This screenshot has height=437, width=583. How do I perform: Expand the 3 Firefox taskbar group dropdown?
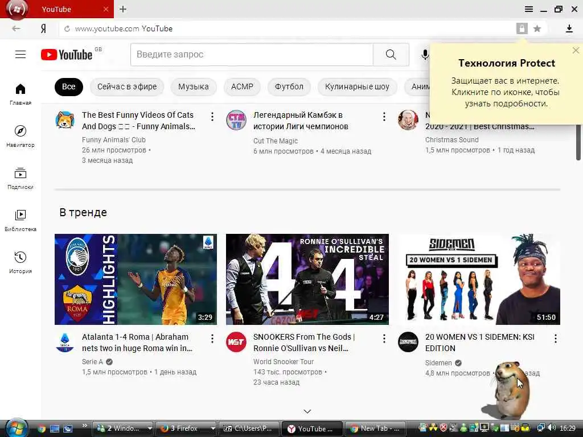click(x=213, y=428)
